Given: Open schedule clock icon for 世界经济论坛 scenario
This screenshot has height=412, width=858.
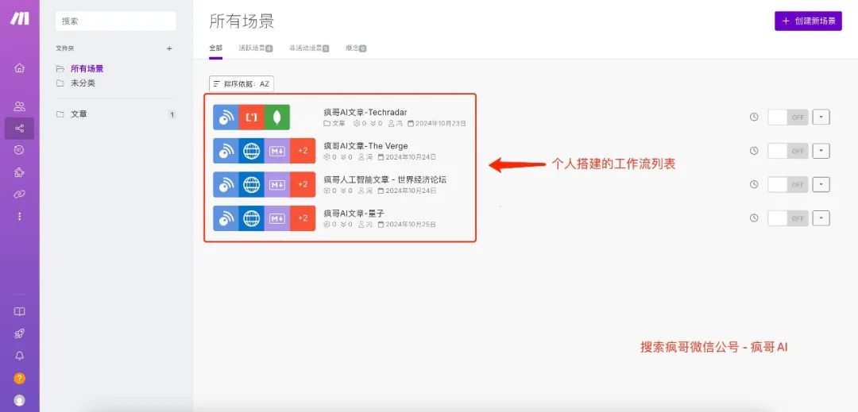Looking at the screenshot, I should 754,185.
